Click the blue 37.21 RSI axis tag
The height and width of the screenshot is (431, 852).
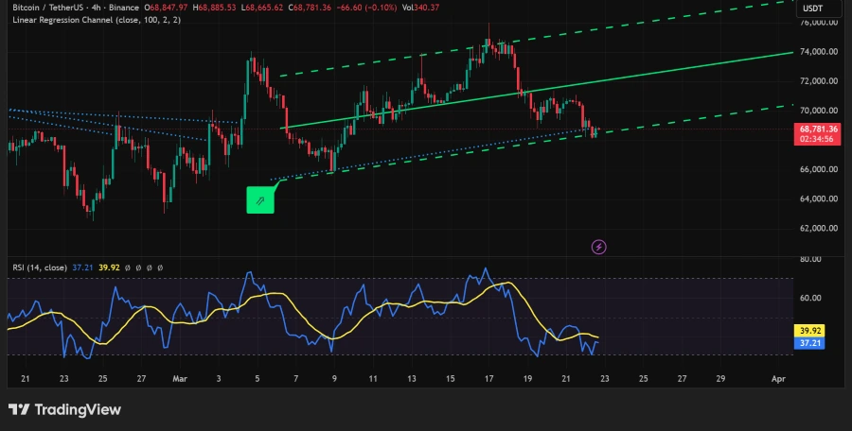[x=809, y=343]
